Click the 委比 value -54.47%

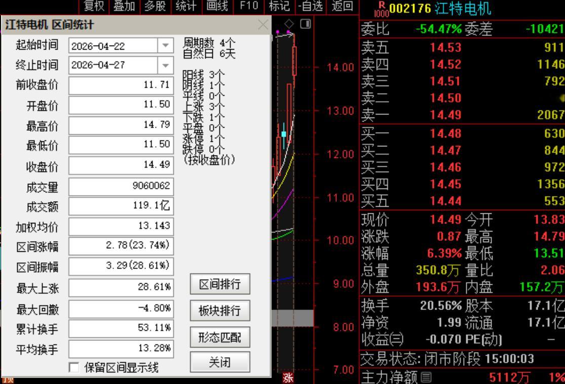coord(438,29)
